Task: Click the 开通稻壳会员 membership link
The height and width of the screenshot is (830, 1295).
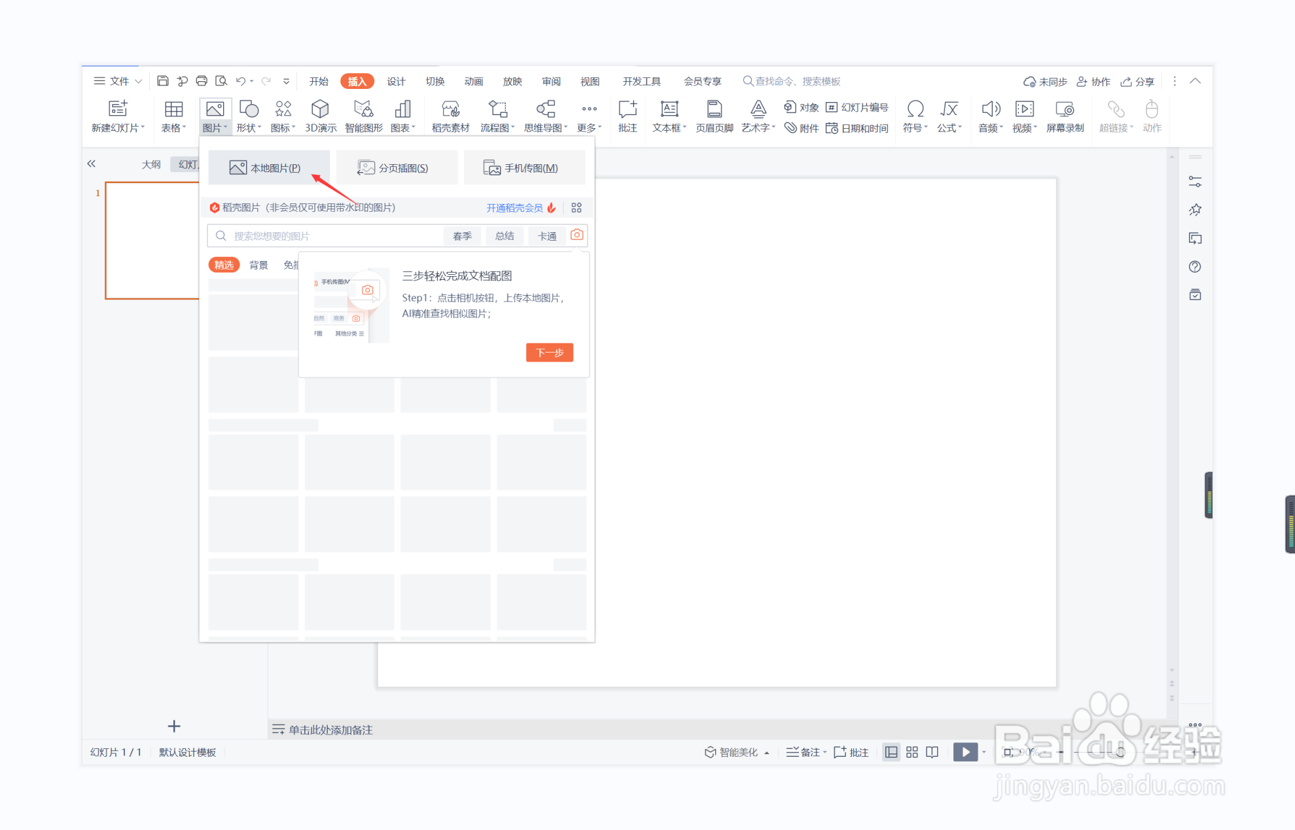Action: pos(514,208)
